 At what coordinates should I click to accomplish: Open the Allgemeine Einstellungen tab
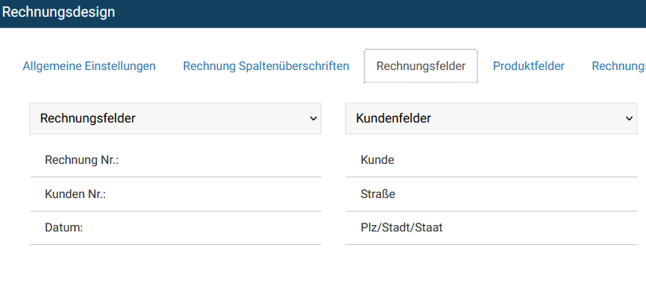(89, 66)
